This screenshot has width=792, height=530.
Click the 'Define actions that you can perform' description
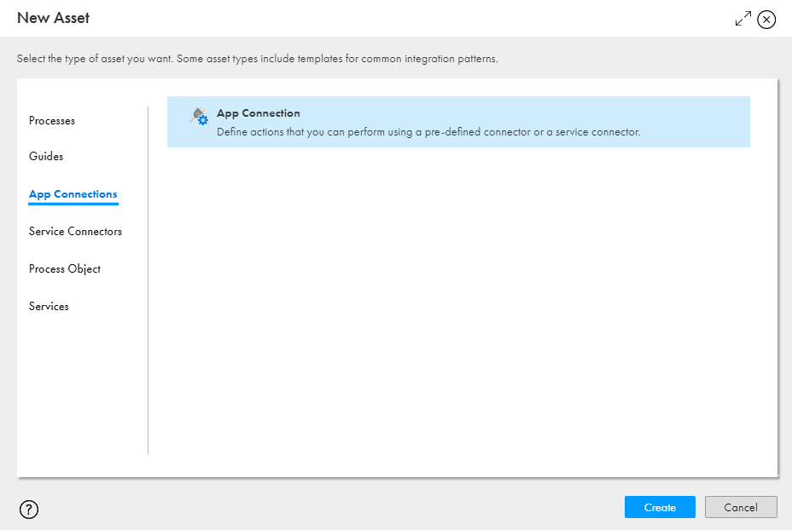coord(428,132)
